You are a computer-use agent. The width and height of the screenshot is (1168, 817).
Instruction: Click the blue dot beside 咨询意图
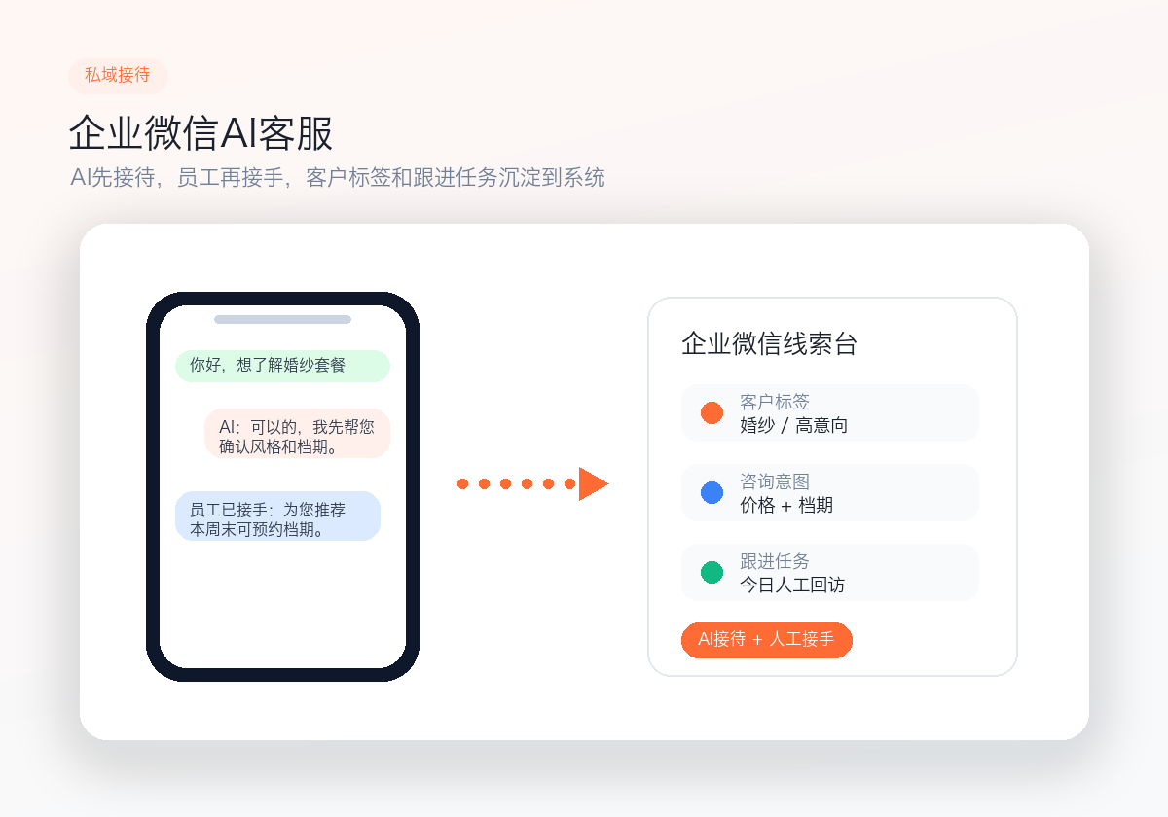coord(712,492)
